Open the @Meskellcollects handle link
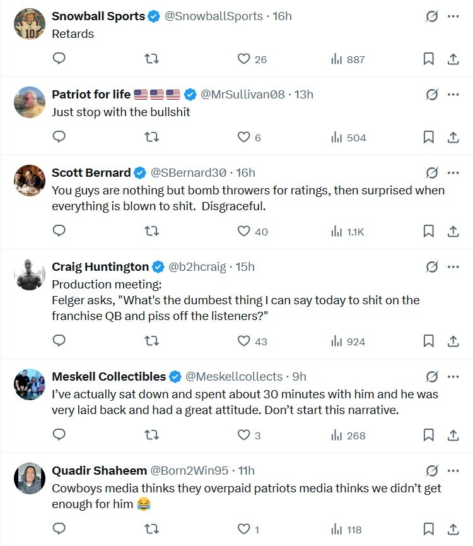The image size is (473, 546). click(x=234, y=376)
